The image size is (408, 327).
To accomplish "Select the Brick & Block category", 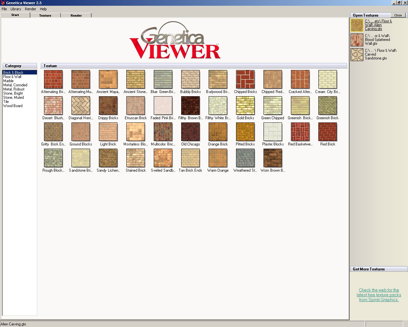I will click(19, 73).
